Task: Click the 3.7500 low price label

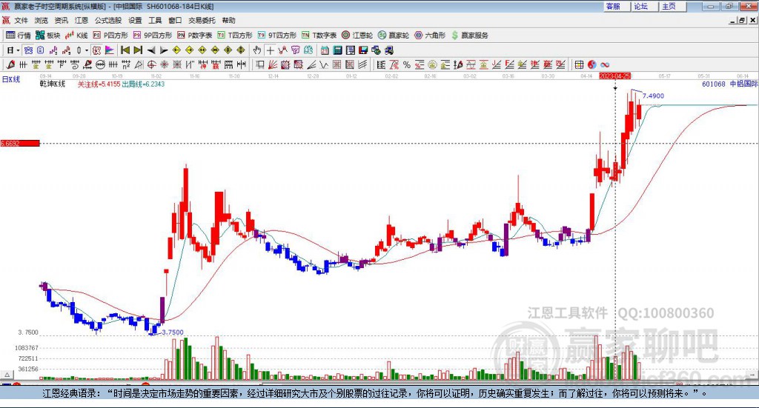Action: point(172,332)
